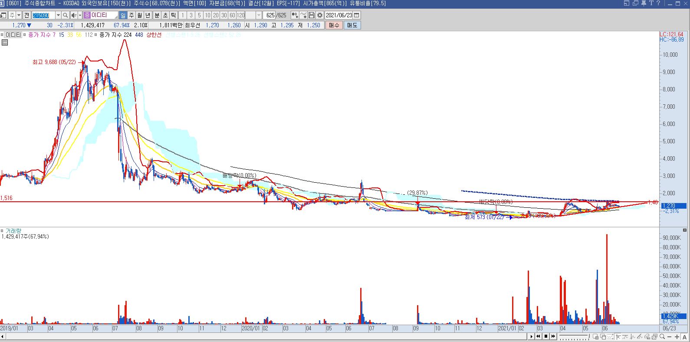Image resolution: width=690 pixels, height=342 pixels.
Task: Click the magnifier zoom icon in bottom bar
Action: (x=662, y=336)
